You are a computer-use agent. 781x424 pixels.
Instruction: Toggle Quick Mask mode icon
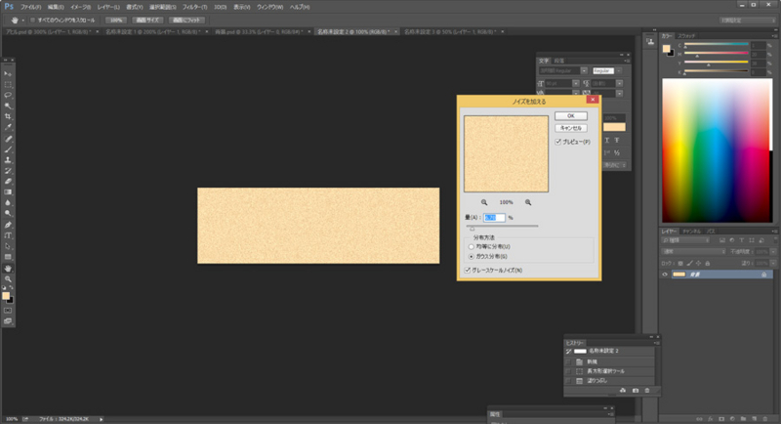[x=8, y=311]
